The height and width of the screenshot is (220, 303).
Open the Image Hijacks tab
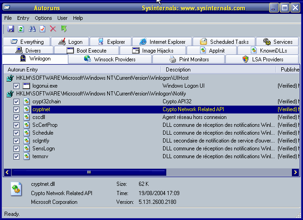point(153,51)
